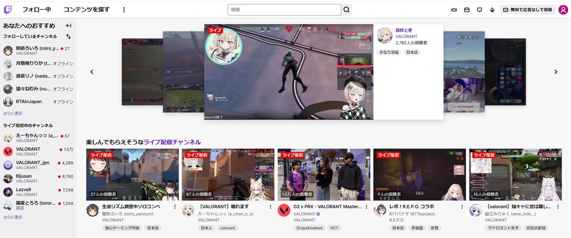Go to previous carousel stream

[x=92, y=72]
